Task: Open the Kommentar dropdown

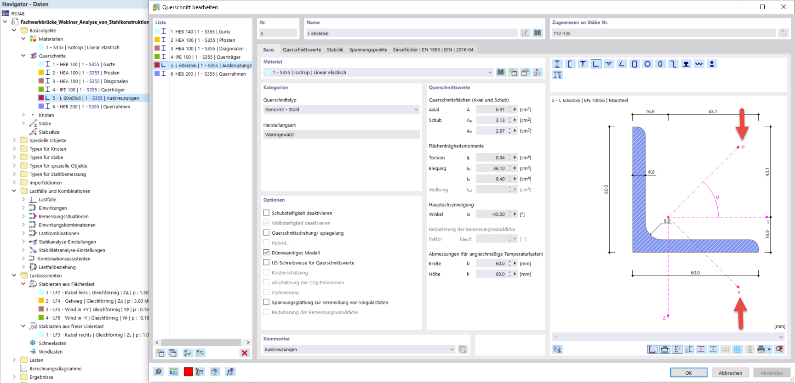Action: (x=360, y=349)
